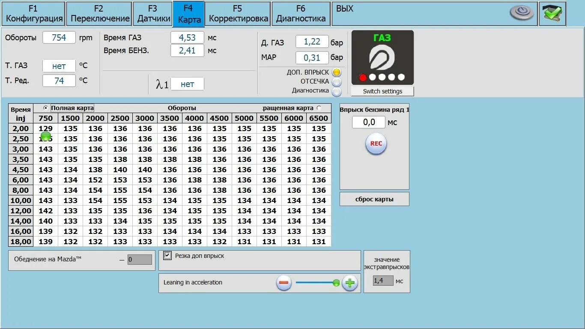Screen dimensions: 585x329
Task: Click cell 131 in 18,00 row, 6500 column
Action: click(319, 242)
